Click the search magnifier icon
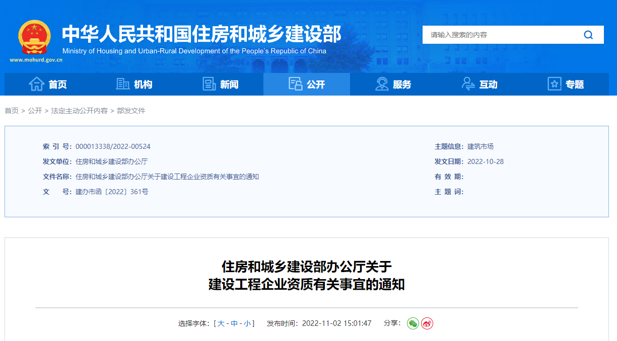 (x=588, y=35)
